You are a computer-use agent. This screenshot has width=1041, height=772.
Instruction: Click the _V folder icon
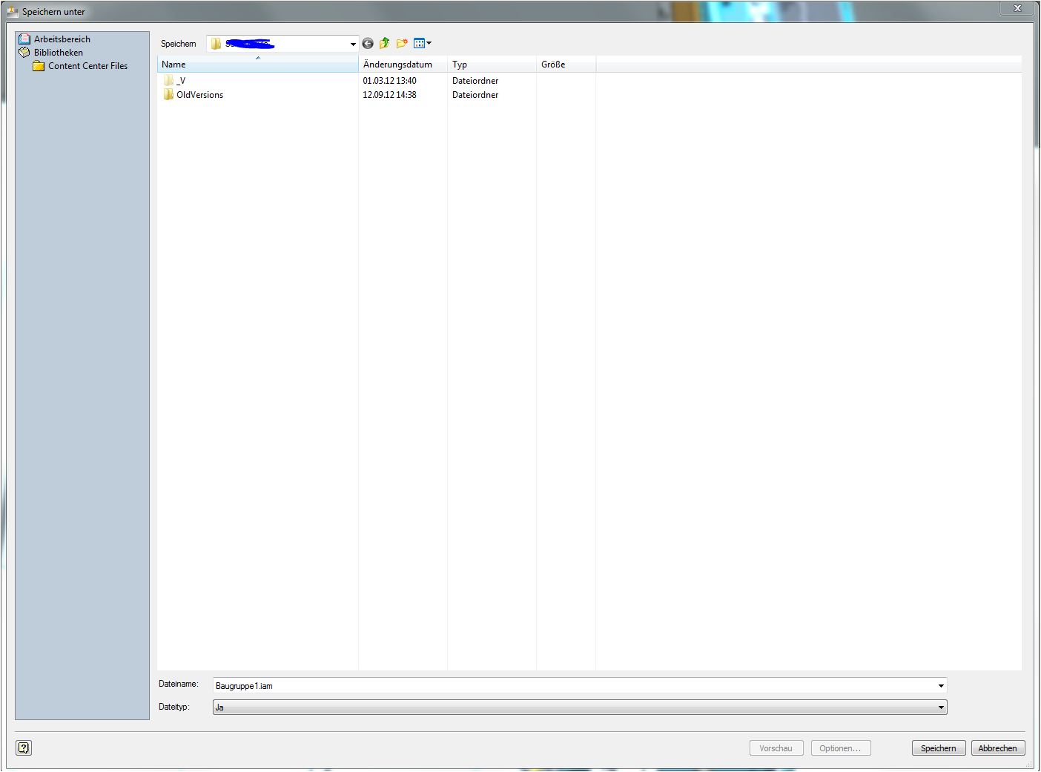[168, 81]
